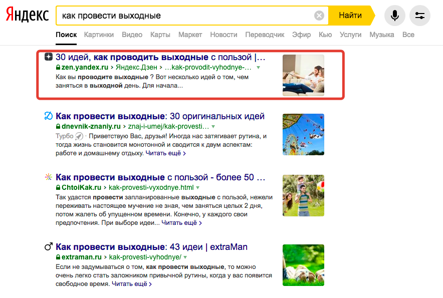Click the lock icon before dnevnik-znaniy.ru

point(58,126)
